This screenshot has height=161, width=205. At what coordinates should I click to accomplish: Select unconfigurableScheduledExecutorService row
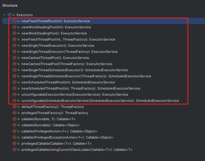(100, 101)
